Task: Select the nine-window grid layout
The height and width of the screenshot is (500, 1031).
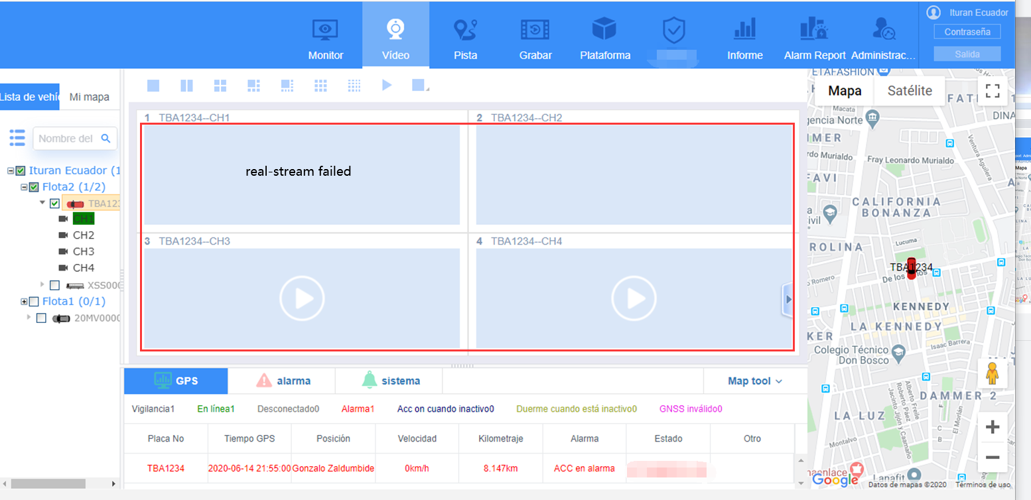Action: (x=320, y=86)
